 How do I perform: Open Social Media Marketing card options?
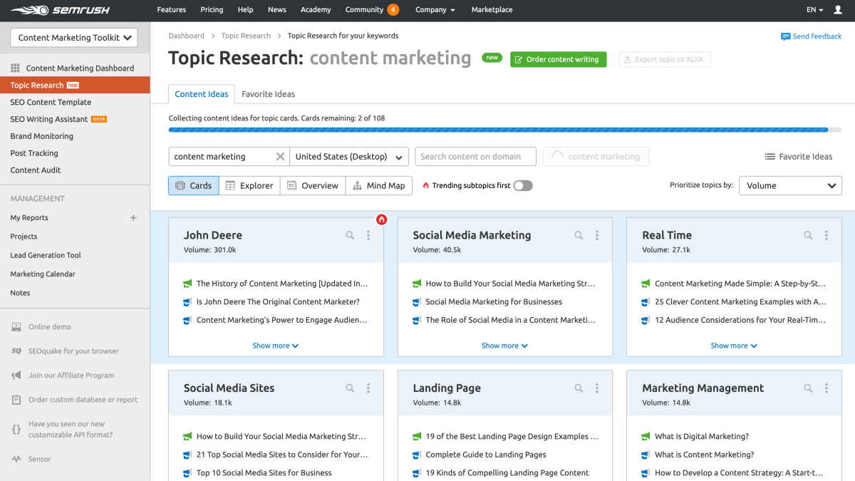point(597,235)
